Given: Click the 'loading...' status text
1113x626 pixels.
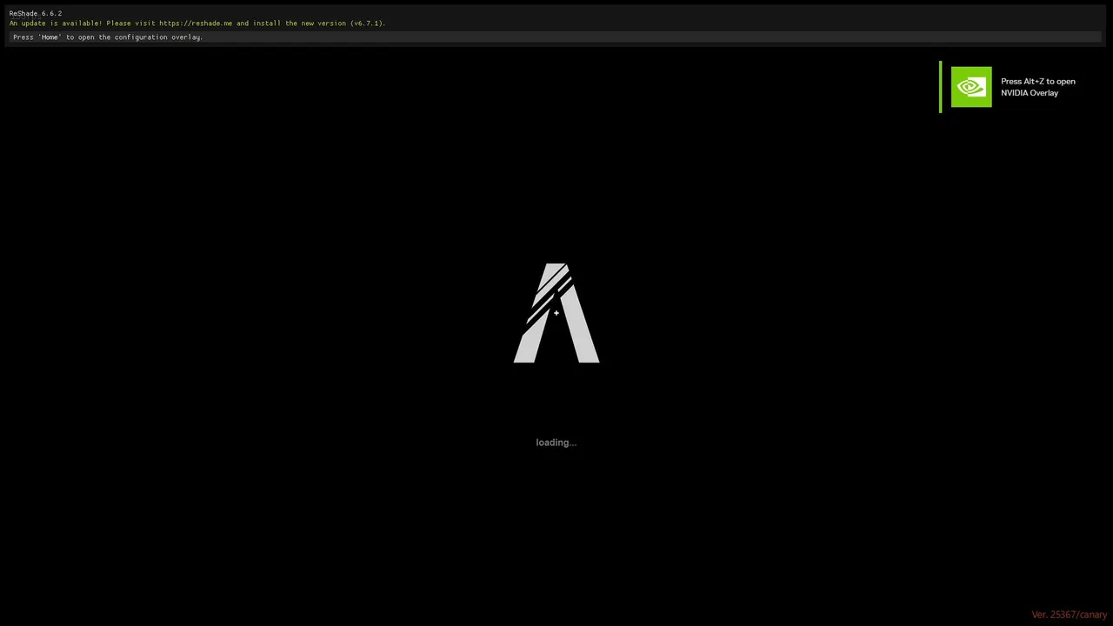Looking at the screenshot, I should tap(556, 443).
